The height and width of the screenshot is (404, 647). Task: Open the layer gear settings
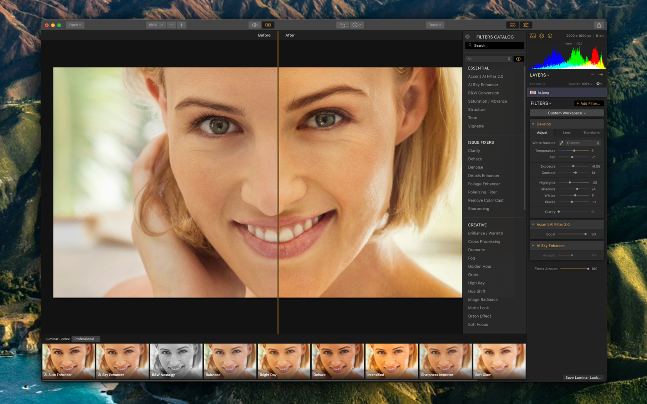tap(598, 84)
